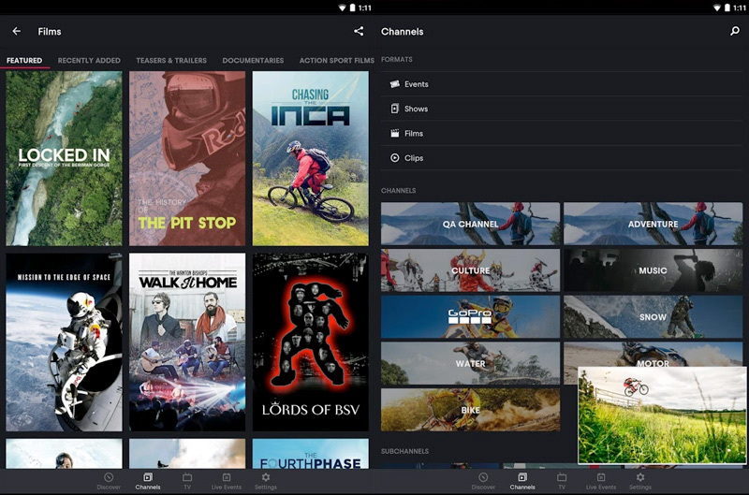
Task: Open the GoPro channel tile
Action: pyautogui.click(x=471, y=316)
